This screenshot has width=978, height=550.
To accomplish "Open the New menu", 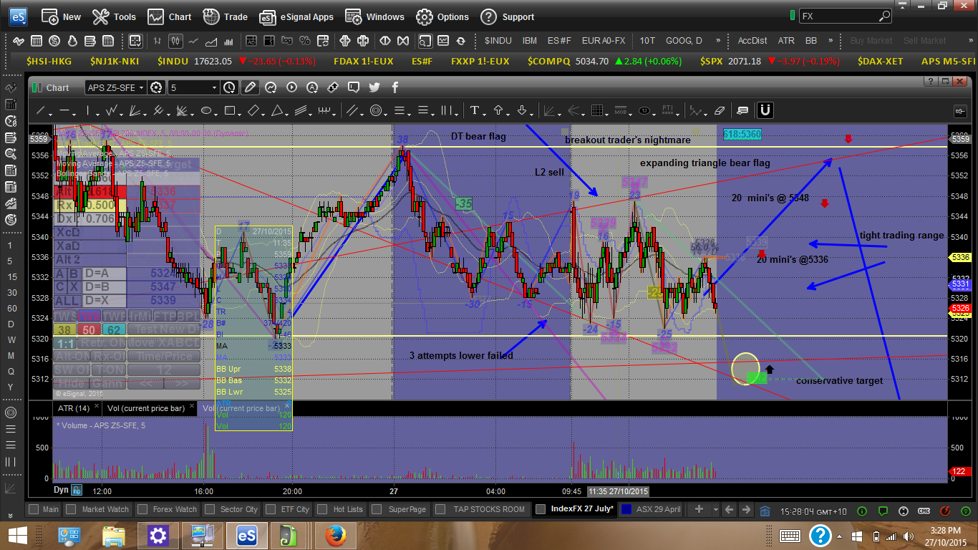I will click(61, 16).
